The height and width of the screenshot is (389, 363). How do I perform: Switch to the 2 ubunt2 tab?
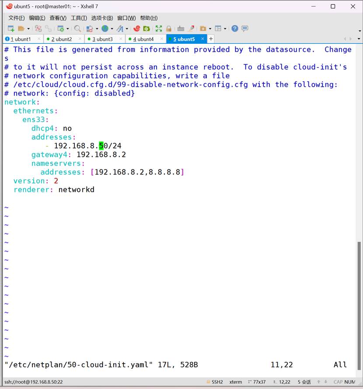64,39
